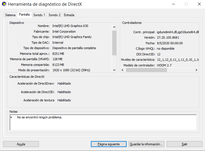Screen dimensions: 205x151
Task: Click the Dispositivo scroll down arrow
Action: pos(114,70)
